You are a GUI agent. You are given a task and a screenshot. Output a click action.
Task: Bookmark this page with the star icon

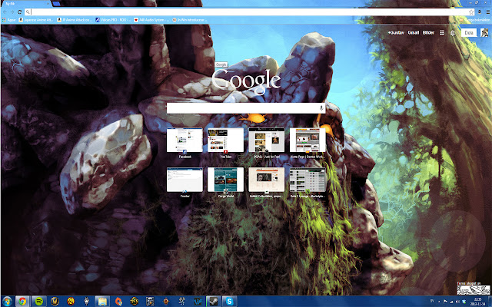[471, 12]
